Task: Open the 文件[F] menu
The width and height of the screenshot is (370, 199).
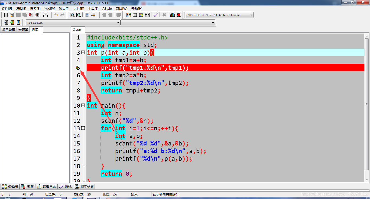Action: point(7,9)
